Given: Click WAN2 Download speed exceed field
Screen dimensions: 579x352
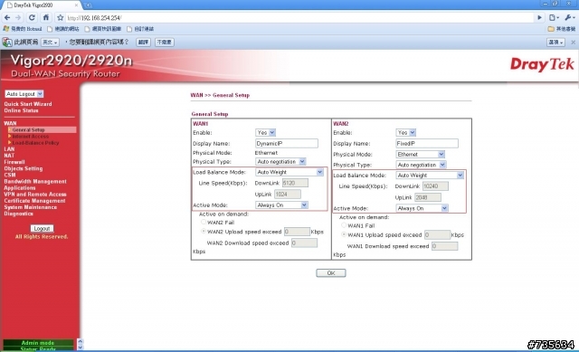Looking at the screenshot, I should coord(304,243).
